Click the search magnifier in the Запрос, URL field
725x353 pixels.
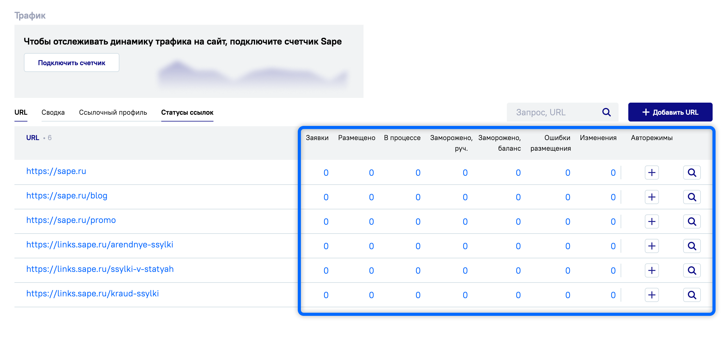(606, 112)
